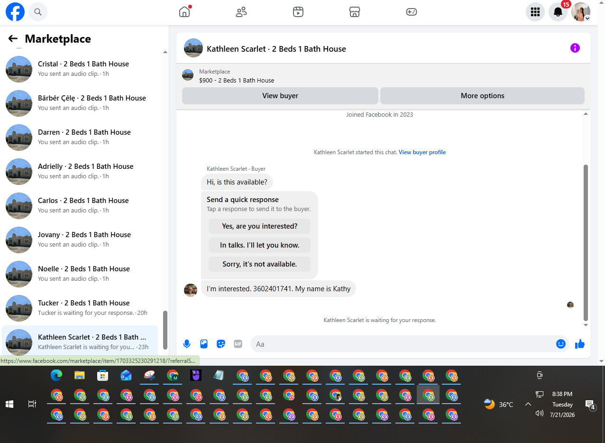Choose a sticker icon
Viewport: 605px width, 443px height.
pos(221,344)
